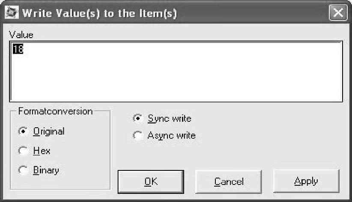Click the title bar text of the dialog
The height and width of the screenshot is (202, 352).
(99, 13)
